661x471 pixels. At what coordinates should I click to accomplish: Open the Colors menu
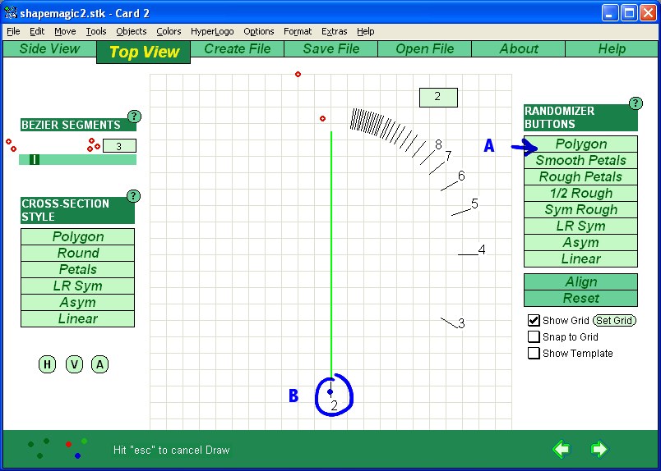pyautogui.click(x=169, y=31)
